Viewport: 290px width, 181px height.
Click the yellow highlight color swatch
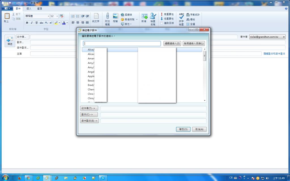coord(56,23)
